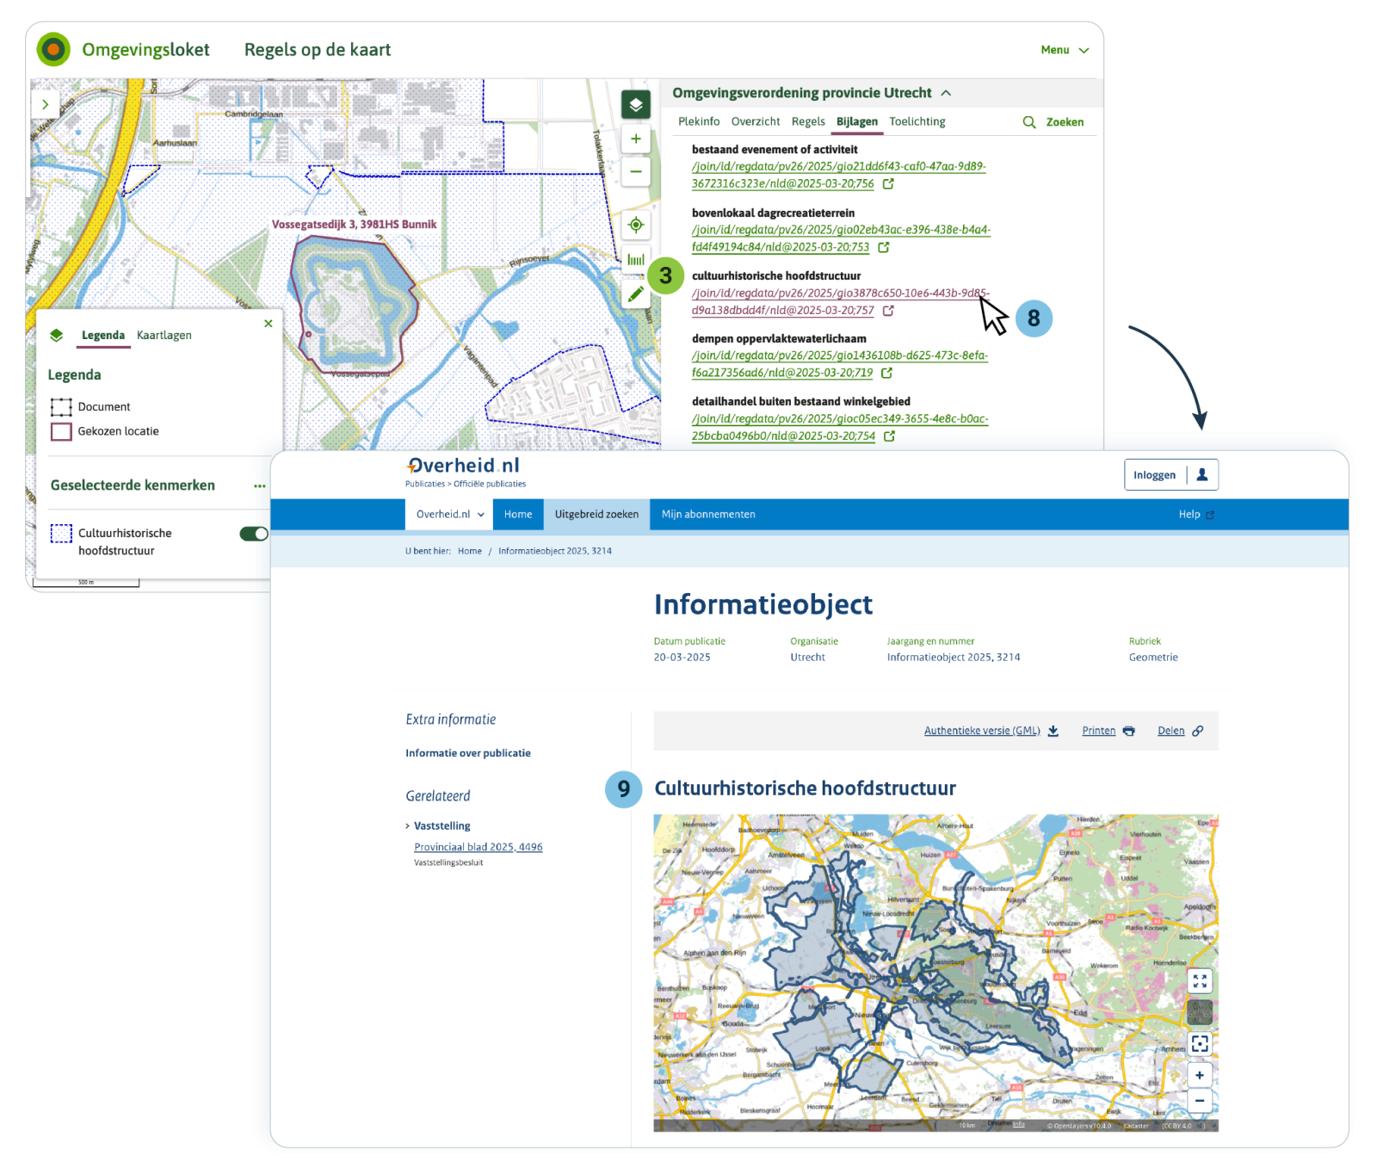The height and width of the screenshot is (1168, 1377).
Task: Click the Inloggen button
Action: [x=1154, y=474]
